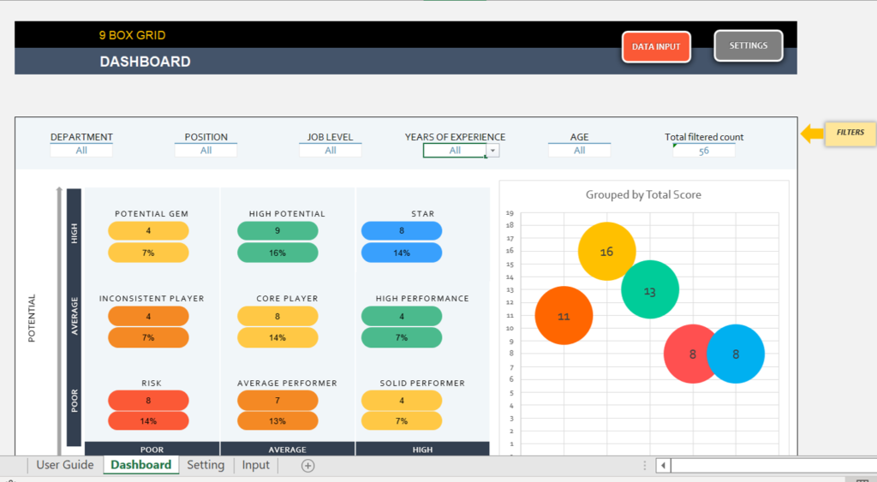Click the Star count pill 8
877x482 pixels.
[402, 230]
